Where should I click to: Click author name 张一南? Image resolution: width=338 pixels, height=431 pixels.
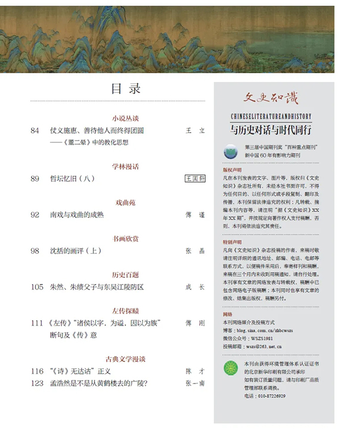pyautogui.click(x=195, y=383)
